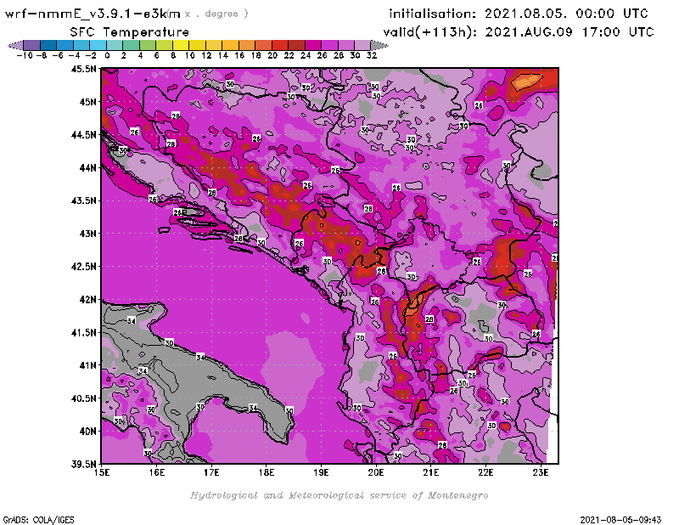
Task: Click the 23E longitude label
Action: click(x=541, y=472)
